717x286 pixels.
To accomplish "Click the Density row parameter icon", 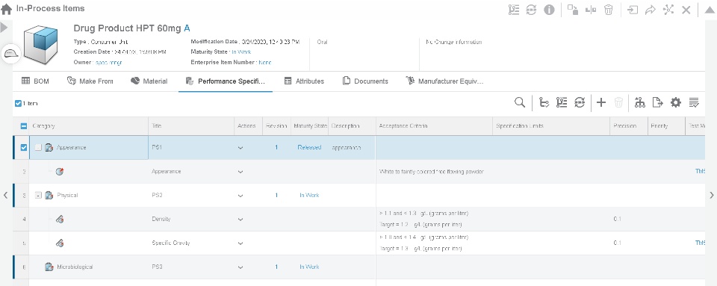I will [x=60, y=220].
